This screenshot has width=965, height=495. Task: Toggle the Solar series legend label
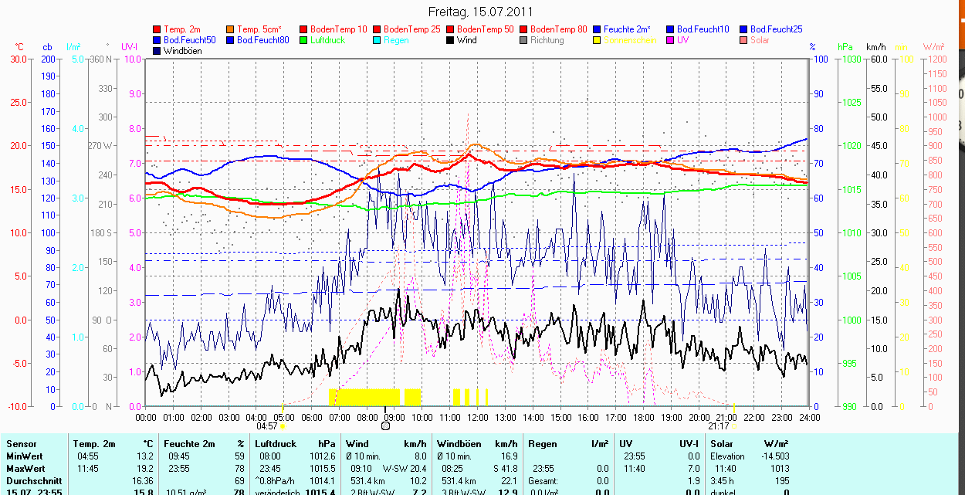[x=759, y=40]
